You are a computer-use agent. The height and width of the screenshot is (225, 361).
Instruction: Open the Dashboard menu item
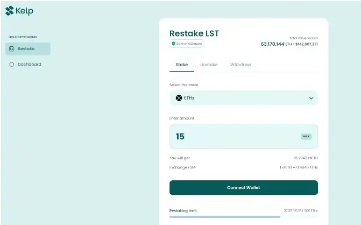point(29,65)
